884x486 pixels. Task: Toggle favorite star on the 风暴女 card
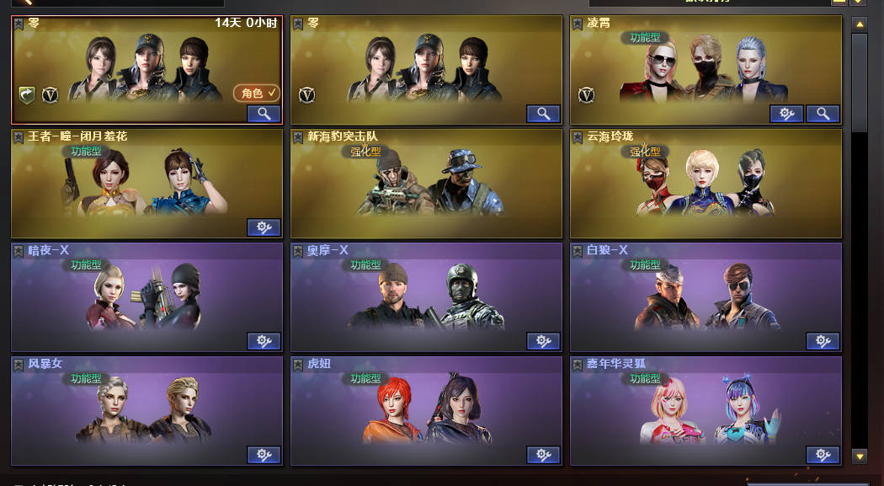pos(19,365)
